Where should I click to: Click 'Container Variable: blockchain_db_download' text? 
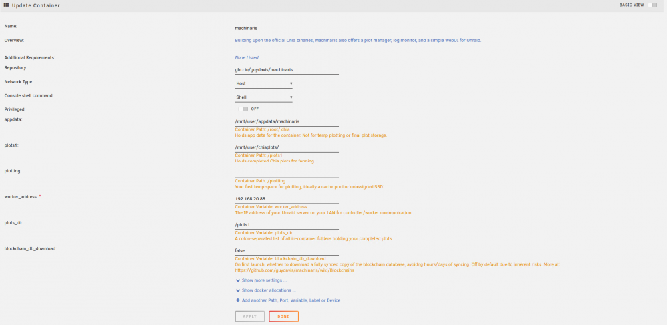pos(280,258)
